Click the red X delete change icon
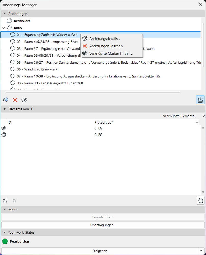 15,100
